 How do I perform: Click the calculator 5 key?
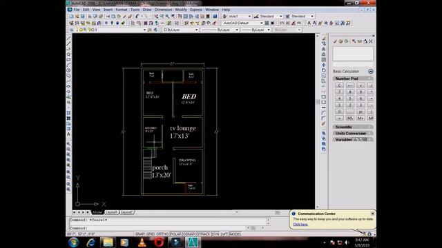[x=350, y=99]
